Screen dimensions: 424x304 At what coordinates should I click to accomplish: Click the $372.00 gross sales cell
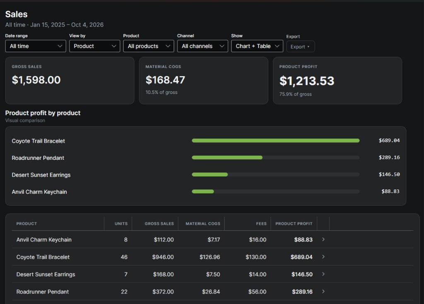click(163, 292)
